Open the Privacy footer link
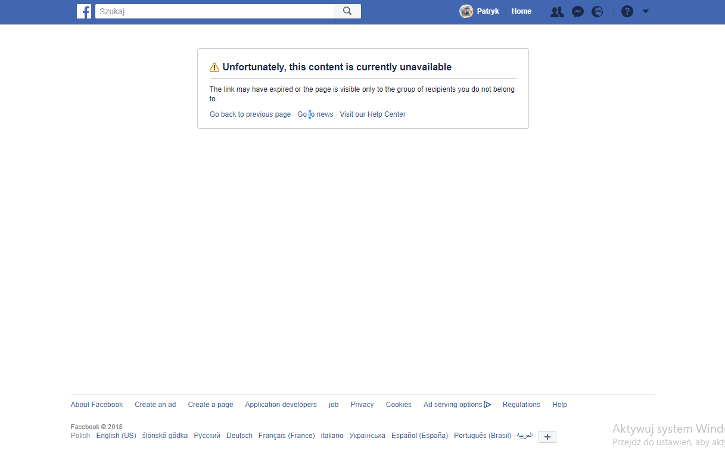Screen dimensions: 725x472 [x=362, y=405]
